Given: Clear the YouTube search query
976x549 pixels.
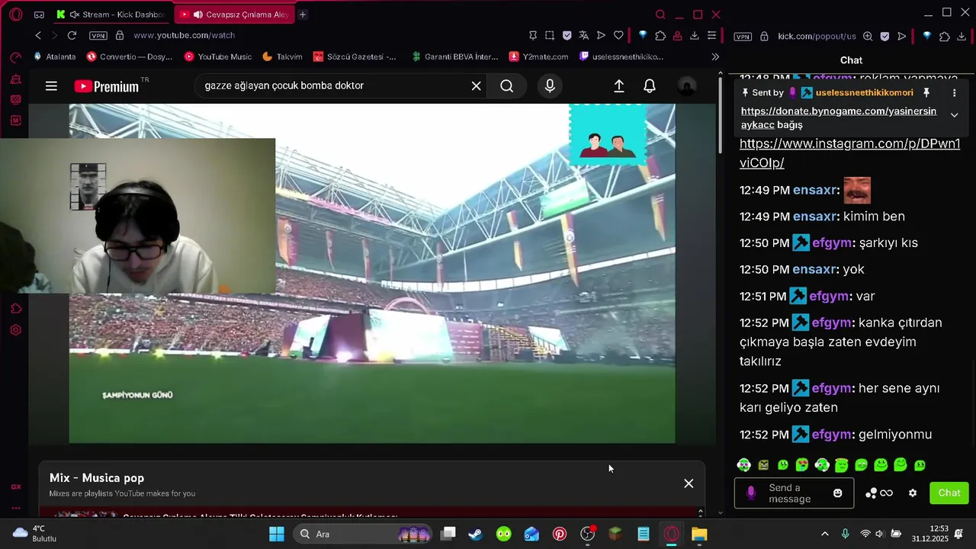Looking at the screenshot, I should point(476,86).
